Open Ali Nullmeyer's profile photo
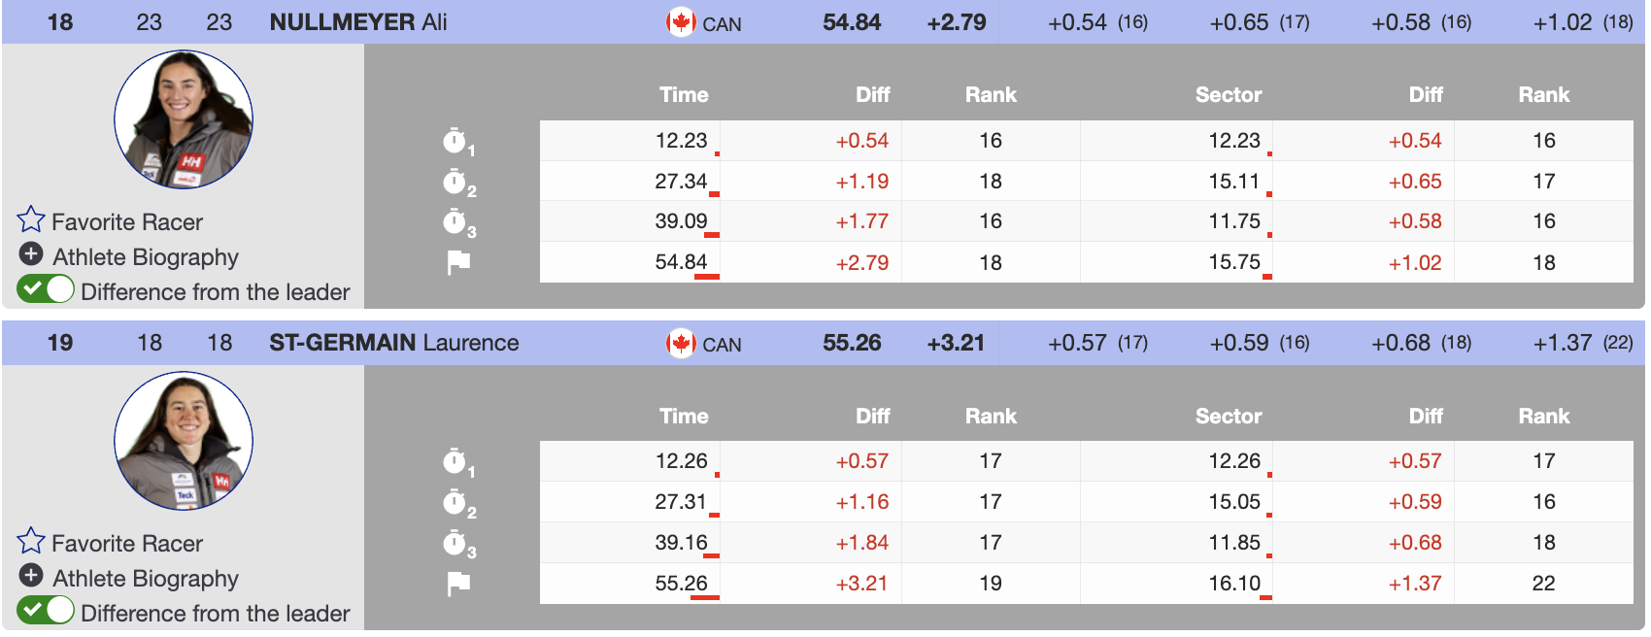This screenshot has width=1651, height=637. click(x=184, y=119)
